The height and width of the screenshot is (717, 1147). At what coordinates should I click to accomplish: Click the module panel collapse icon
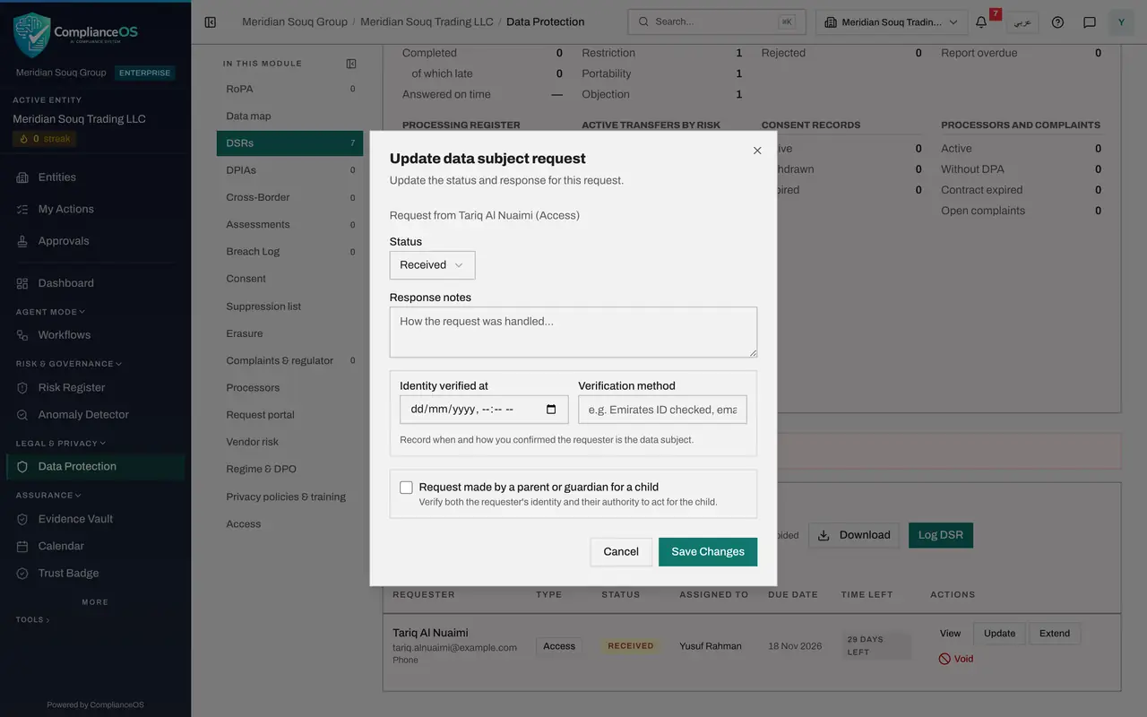tap(351, 64)
